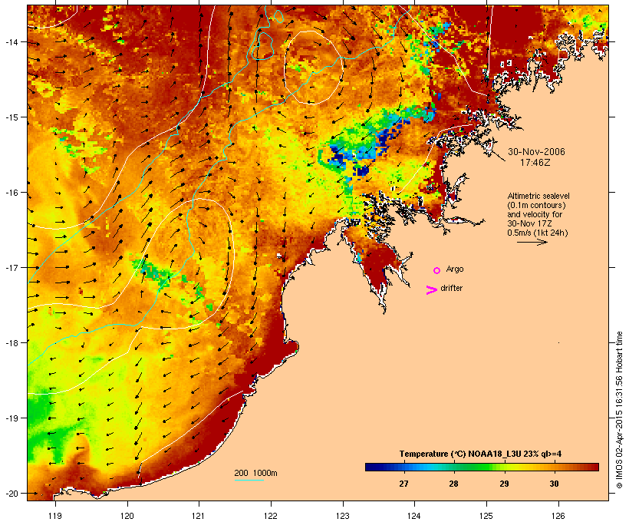Image resolution: width=629 pixels, height=522 pixels.
Task: Click the latitude axis label -14
Action: point(11,41)
